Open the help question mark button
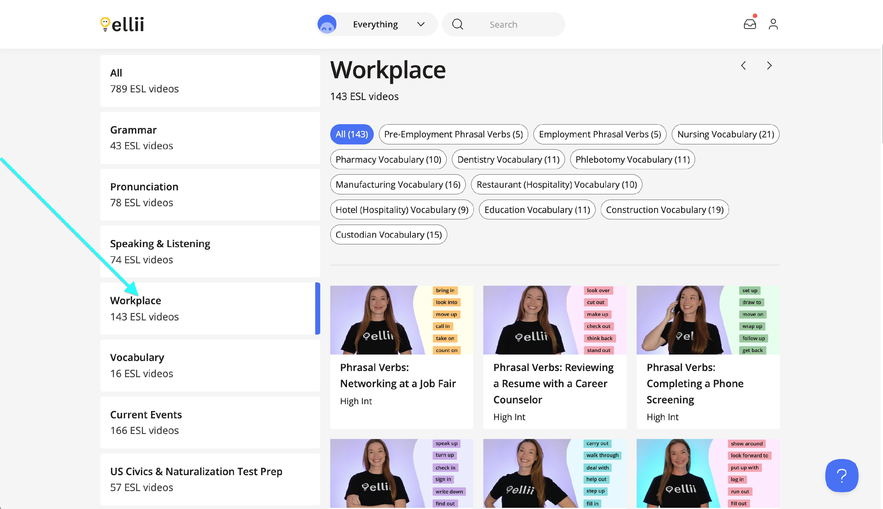This screenshot has width=883, height=509. coord(841,475)
